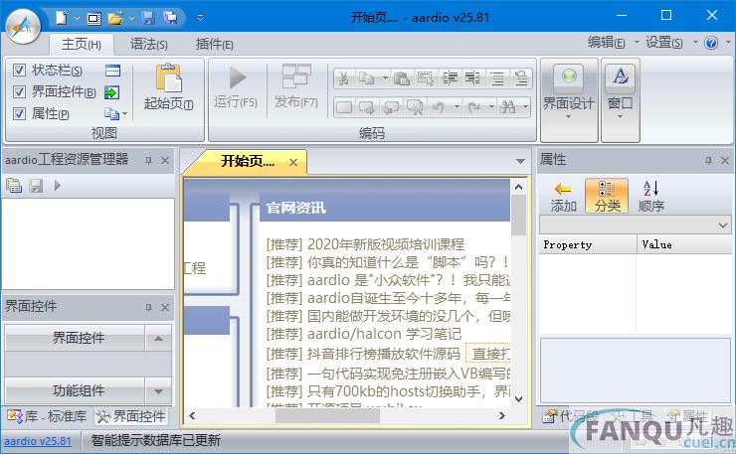Undo the last edit
Image resolution: width=736 pixels, height=454 pixels.
[x=439, y=107]
